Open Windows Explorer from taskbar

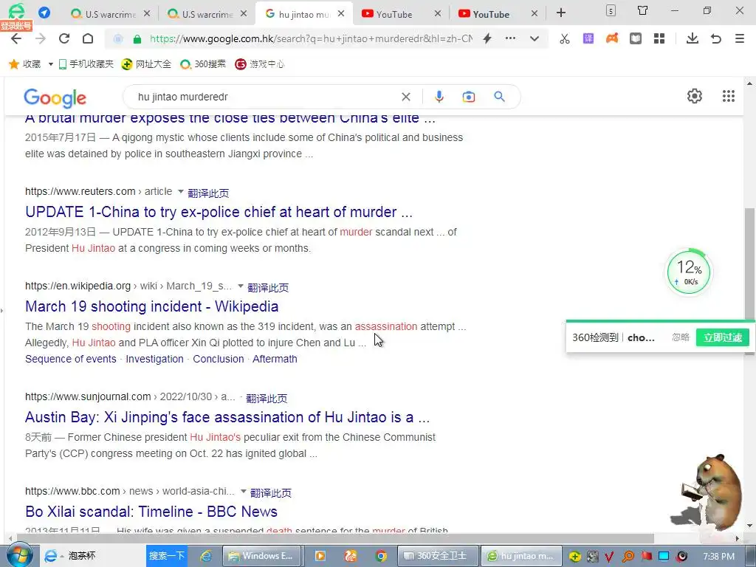(263, 556)
